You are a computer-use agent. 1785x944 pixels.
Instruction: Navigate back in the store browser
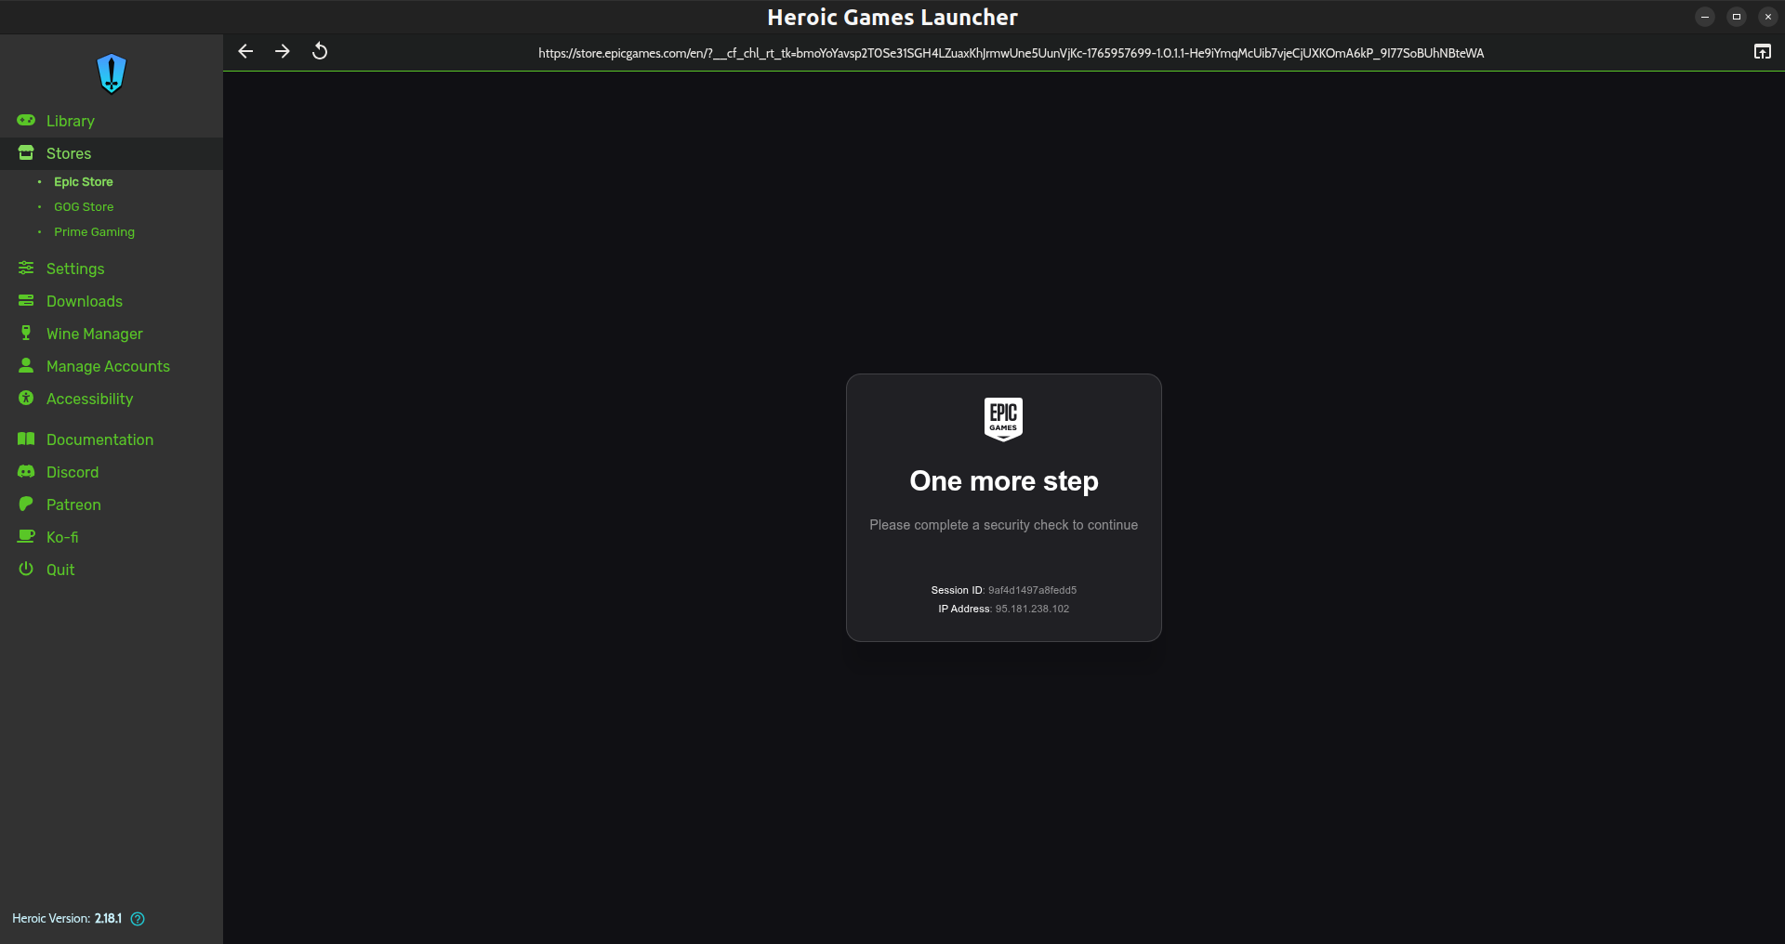pos(245,51)
